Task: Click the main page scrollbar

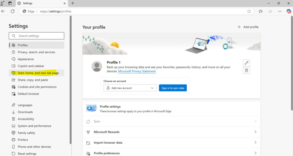Action: 292,63
